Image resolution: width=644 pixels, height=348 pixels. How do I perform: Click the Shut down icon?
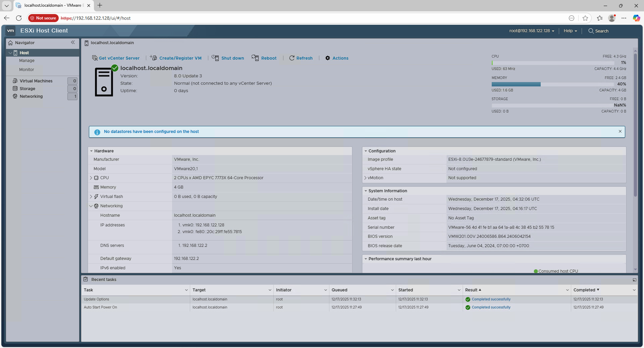point(215,58)
